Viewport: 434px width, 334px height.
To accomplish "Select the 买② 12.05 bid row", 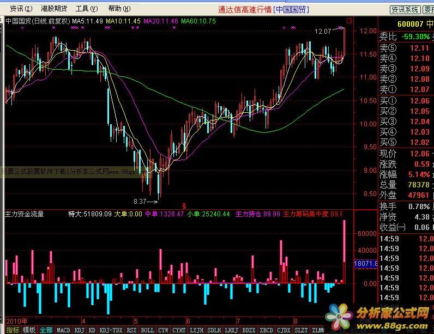I will [406, 111].
